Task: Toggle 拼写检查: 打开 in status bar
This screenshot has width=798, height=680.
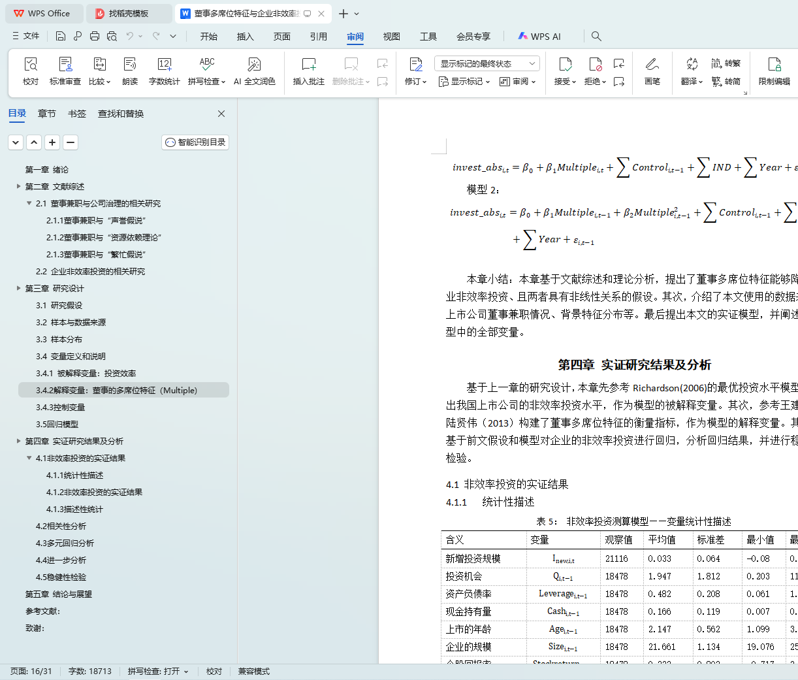Action: point(158,672)
